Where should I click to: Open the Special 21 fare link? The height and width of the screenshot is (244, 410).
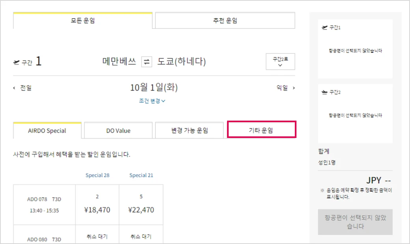(141, 175)
